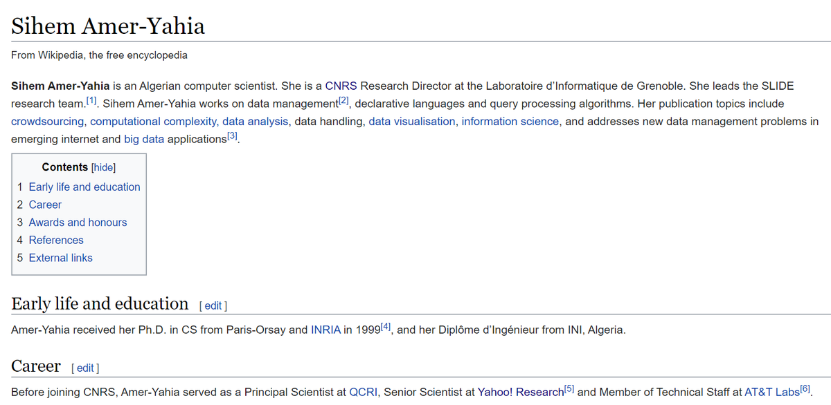Image resolution: width=831 pixels, height=405 pixels.
Task: Open the QCRI link
Action: [x=363, y=392]
